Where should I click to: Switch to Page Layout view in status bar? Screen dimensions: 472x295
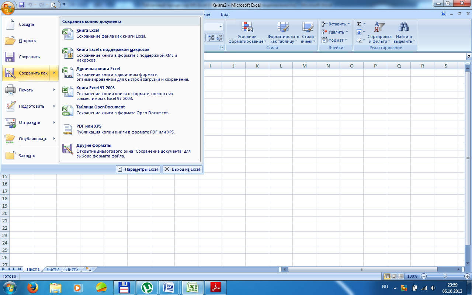[394, 276]
